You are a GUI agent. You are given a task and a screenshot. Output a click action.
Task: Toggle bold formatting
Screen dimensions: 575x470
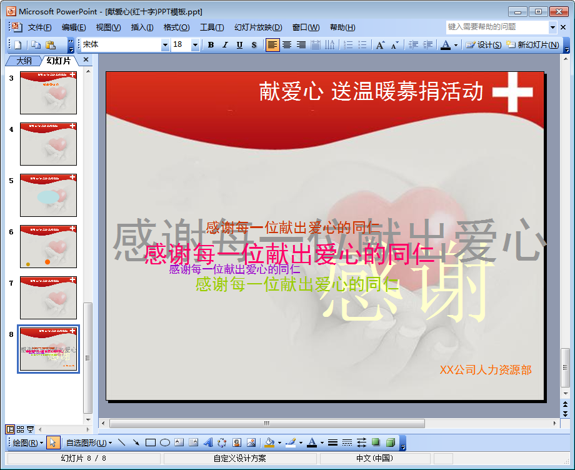click(x=211, y=45)
